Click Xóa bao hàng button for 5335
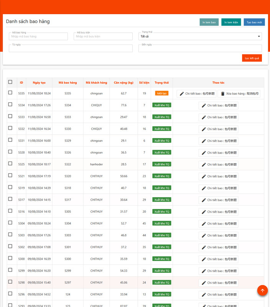270x307 pixels. pos(239,94)
